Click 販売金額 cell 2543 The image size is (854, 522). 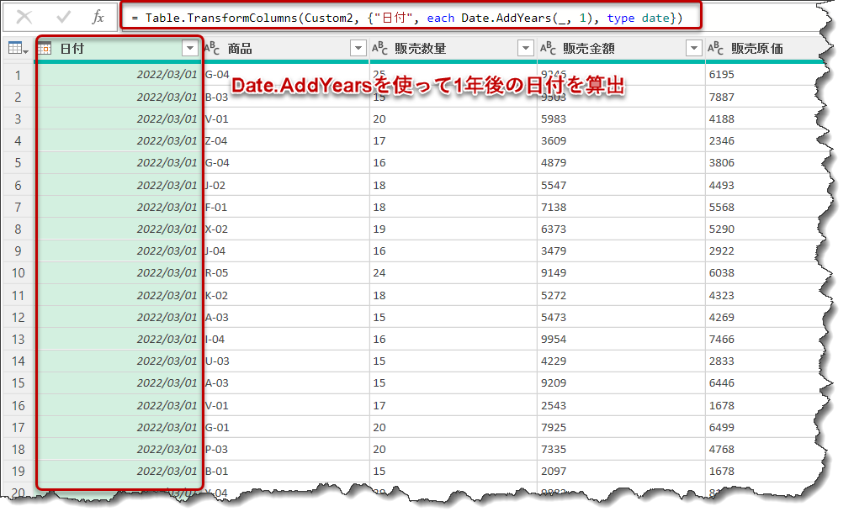(622, 405)
